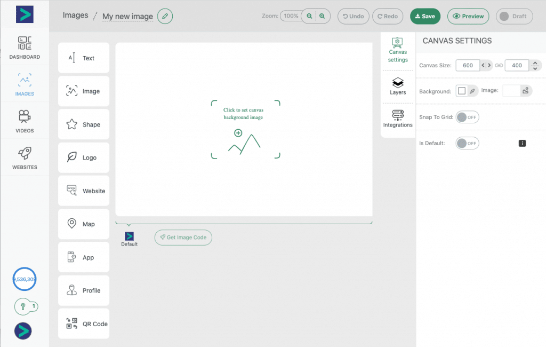Turn on Snap To Grid switch
This screenshot has width=546, height=347.
pyautogui.click(x=467, y=117)
